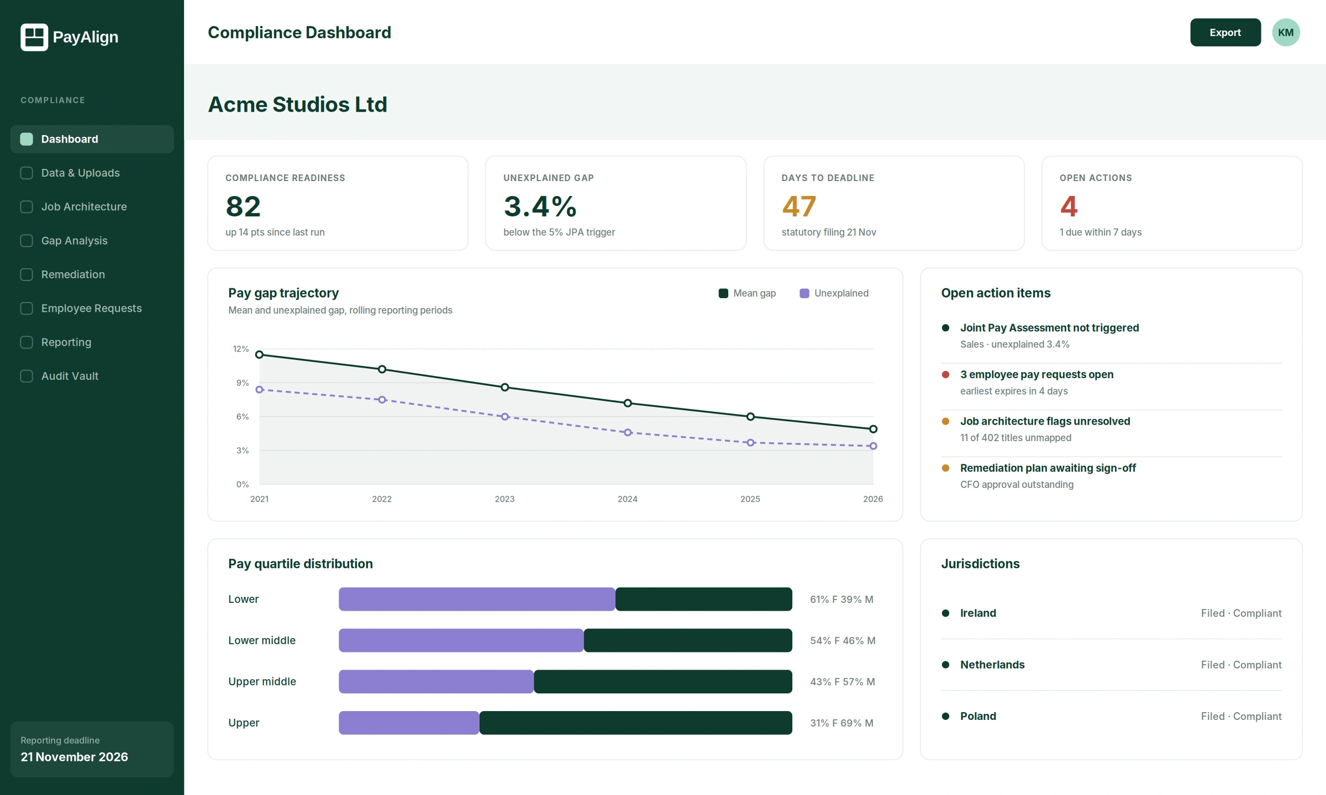Click the '54% F 46% M' label
This screenshot has width=1326, height=795.
point(843,640)
